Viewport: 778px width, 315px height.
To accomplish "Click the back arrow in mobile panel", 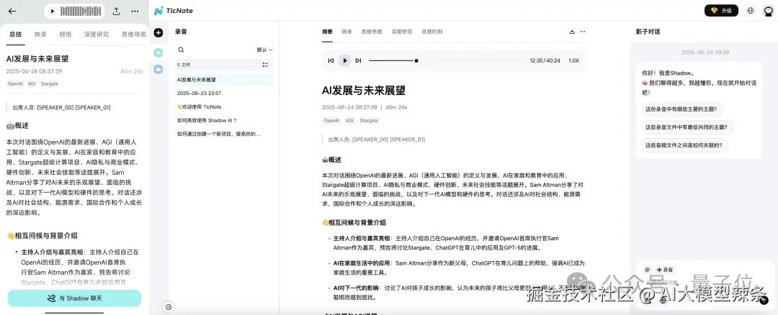I will [x=12, y=11].
